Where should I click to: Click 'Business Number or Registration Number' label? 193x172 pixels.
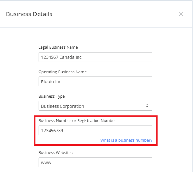77,121
